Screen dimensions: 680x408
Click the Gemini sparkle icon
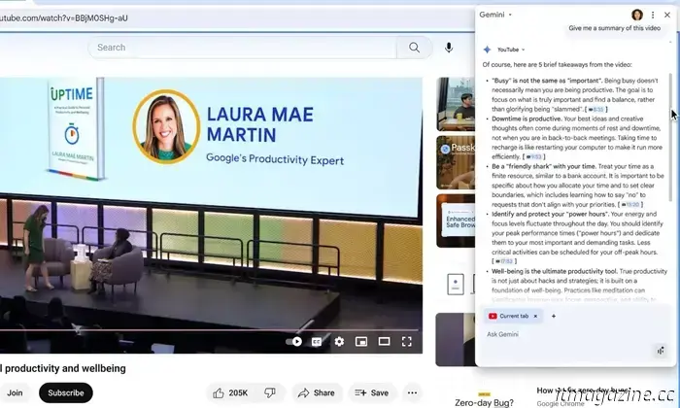487,50
